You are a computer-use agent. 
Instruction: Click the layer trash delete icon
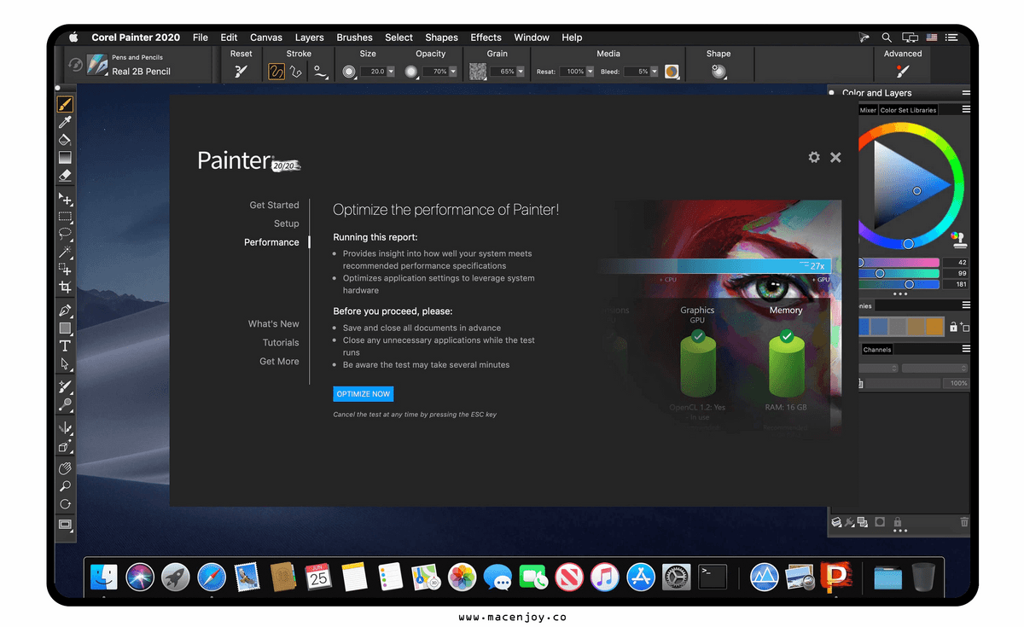pyautogui.click(x=964, y=522)
